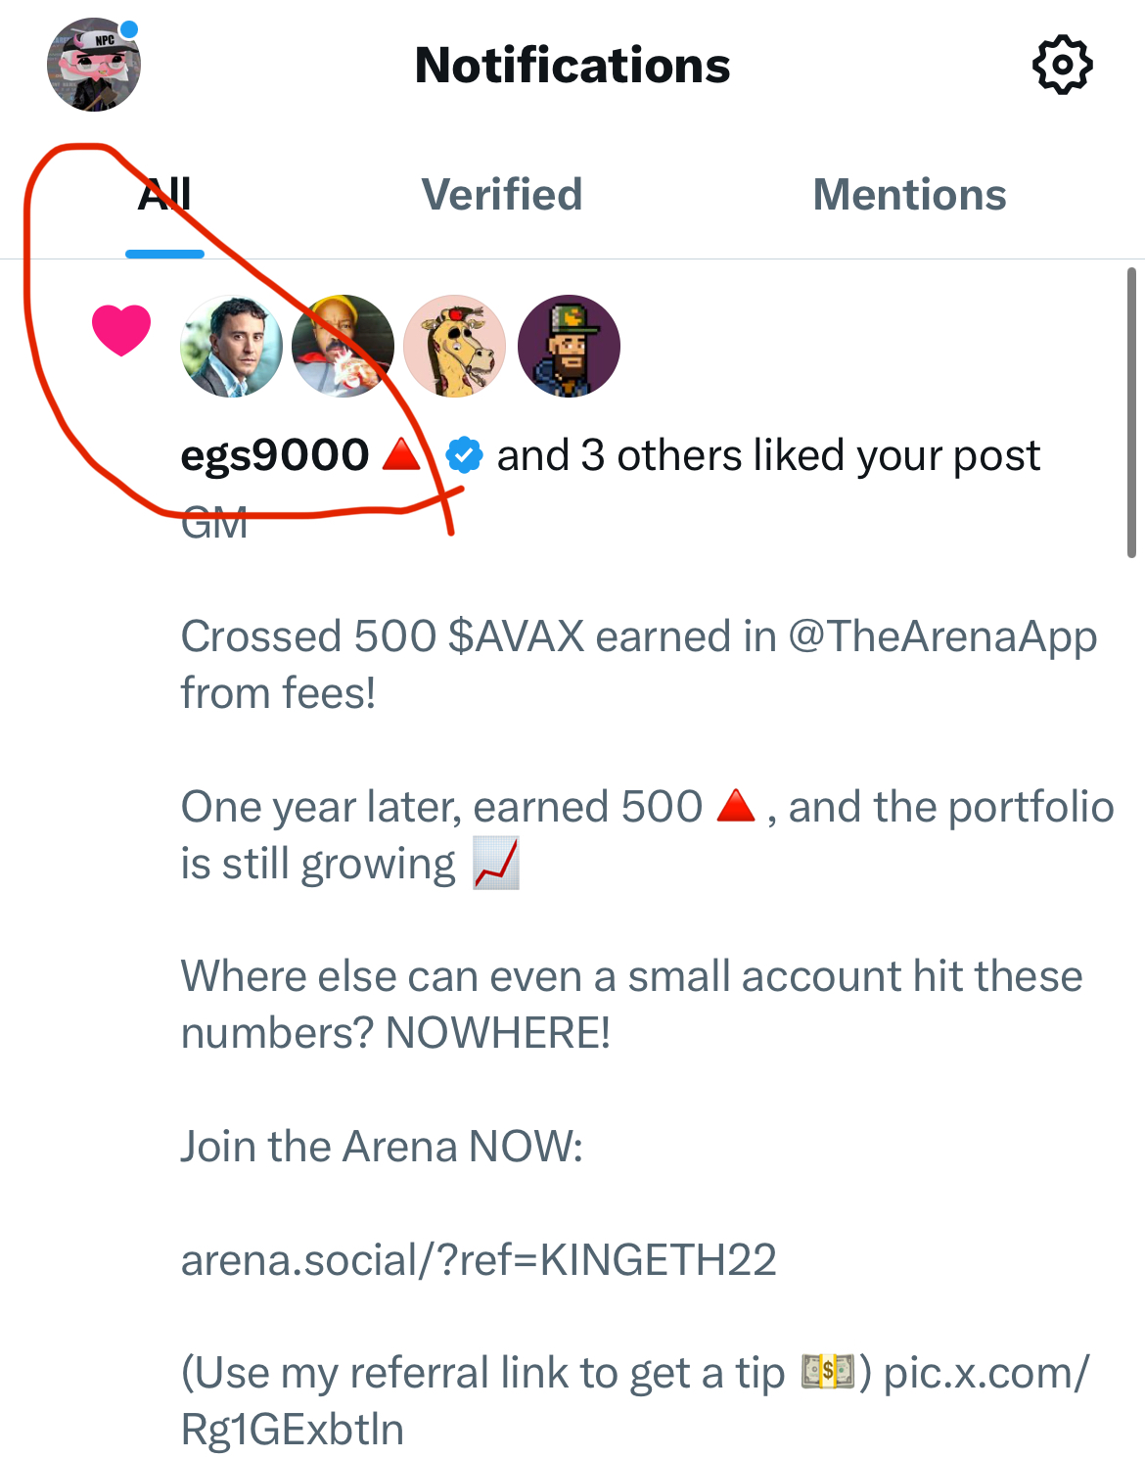Click the pink heart like icon
The height and width of the screenshot is (1458, 1145).
point(121,330)
